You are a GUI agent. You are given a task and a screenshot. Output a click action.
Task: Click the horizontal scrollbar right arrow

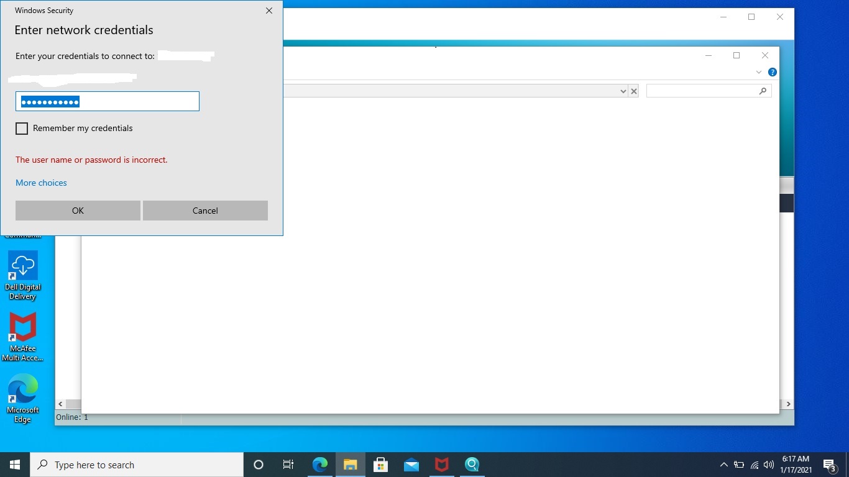788,404
